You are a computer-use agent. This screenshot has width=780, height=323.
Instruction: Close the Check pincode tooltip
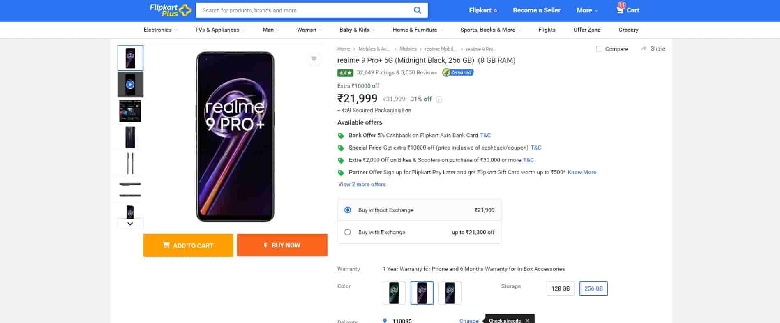pyautogui.click(x=527, y=321)
